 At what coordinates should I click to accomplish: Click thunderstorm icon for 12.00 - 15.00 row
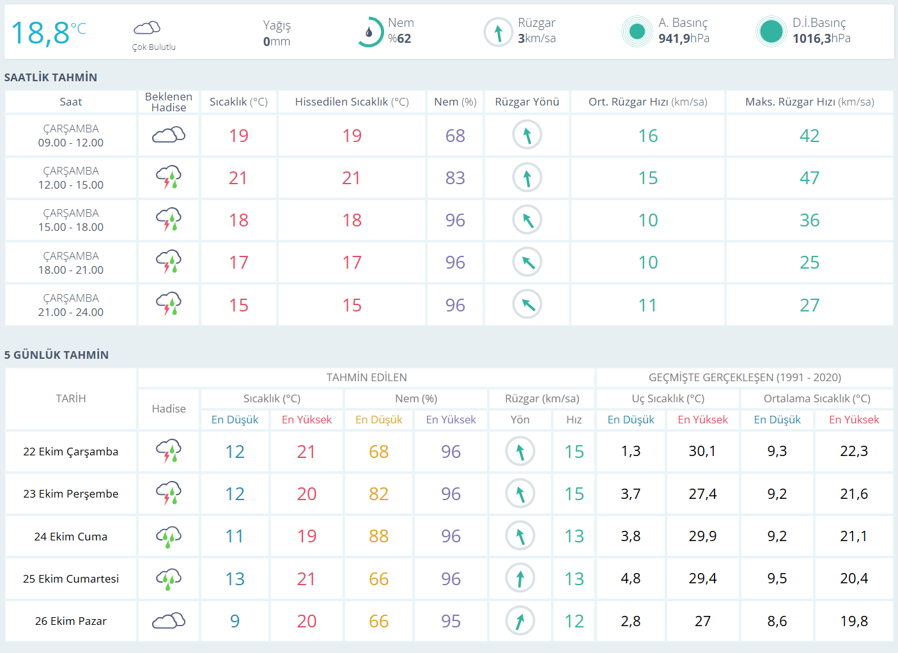169,177
